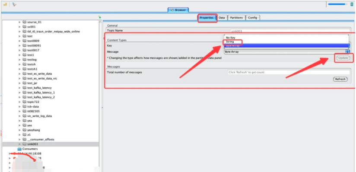
Task: Click the Consumers folder icon
Action: click(19, 149)
